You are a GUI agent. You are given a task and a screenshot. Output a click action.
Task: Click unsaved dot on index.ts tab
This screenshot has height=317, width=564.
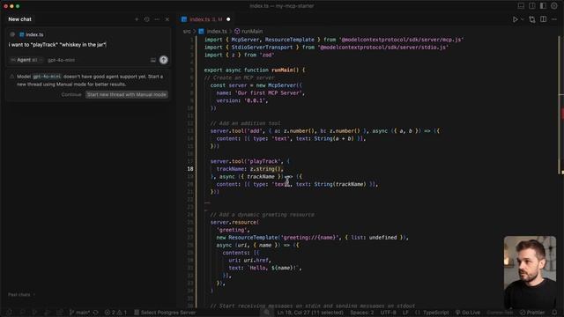point(228,19)
